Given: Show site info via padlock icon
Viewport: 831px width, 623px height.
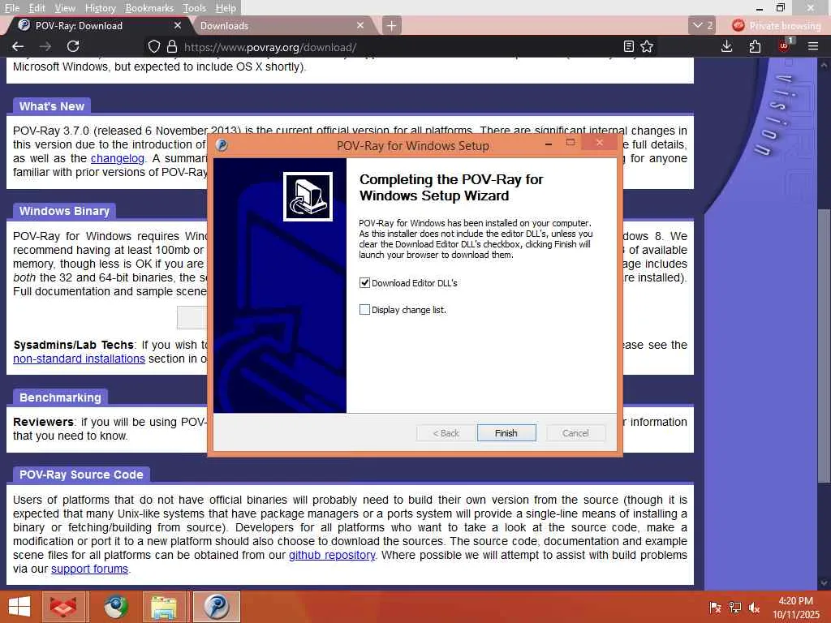Looking at the screenshot, I should [172, 46].
